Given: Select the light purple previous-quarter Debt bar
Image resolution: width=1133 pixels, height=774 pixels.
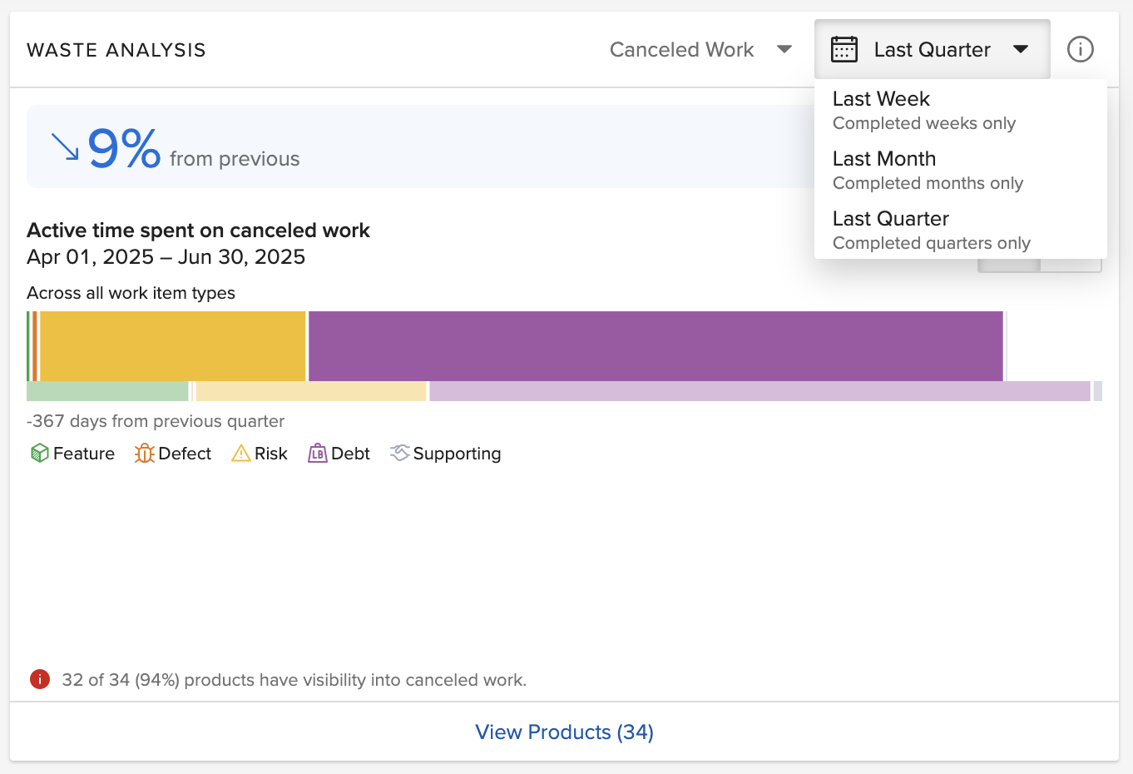Looking at the screenshot, I should [x=759, y=391].
